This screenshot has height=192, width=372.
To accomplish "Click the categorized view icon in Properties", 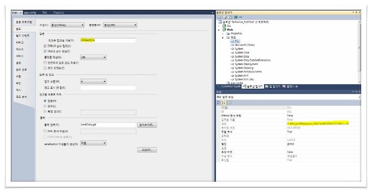I will 219,102.
